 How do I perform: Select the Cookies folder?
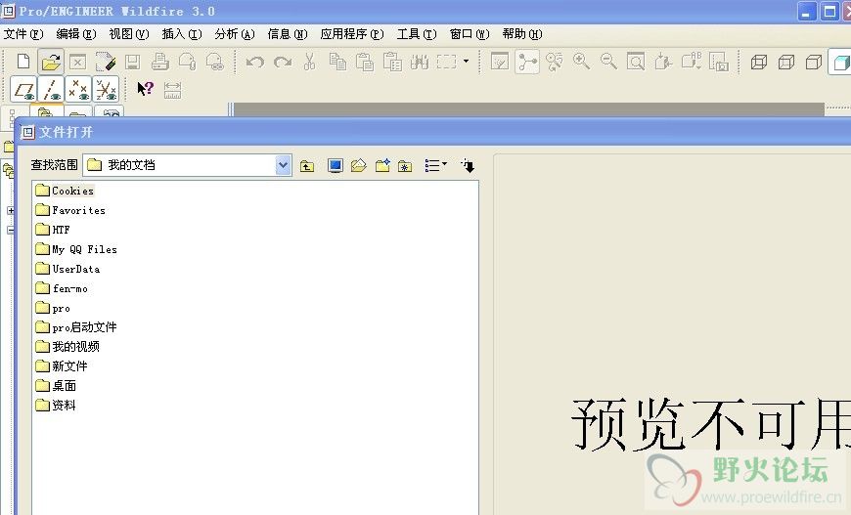(65, 191)
